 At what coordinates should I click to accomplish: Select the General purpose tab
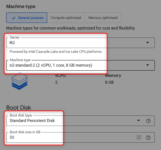[x=26, y=17]
